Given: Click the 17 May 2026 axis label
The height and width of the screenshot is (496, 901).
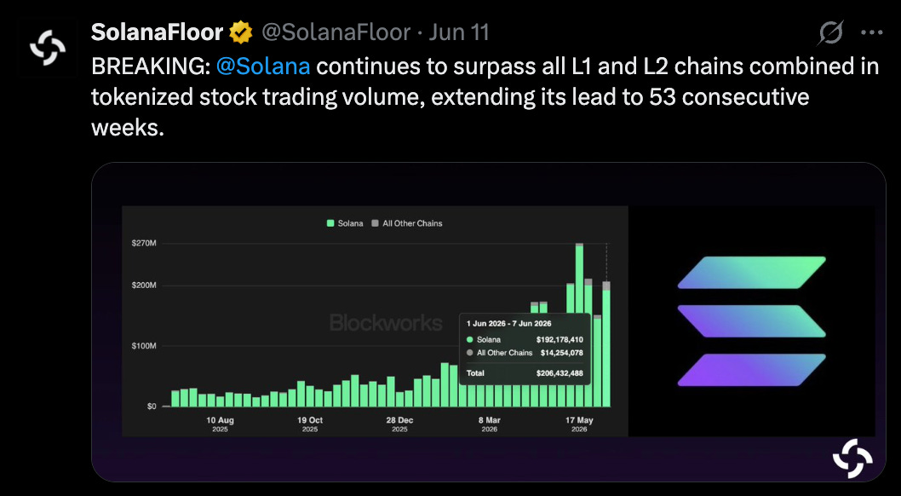Looking at the screenshot, I should [579, 424].
